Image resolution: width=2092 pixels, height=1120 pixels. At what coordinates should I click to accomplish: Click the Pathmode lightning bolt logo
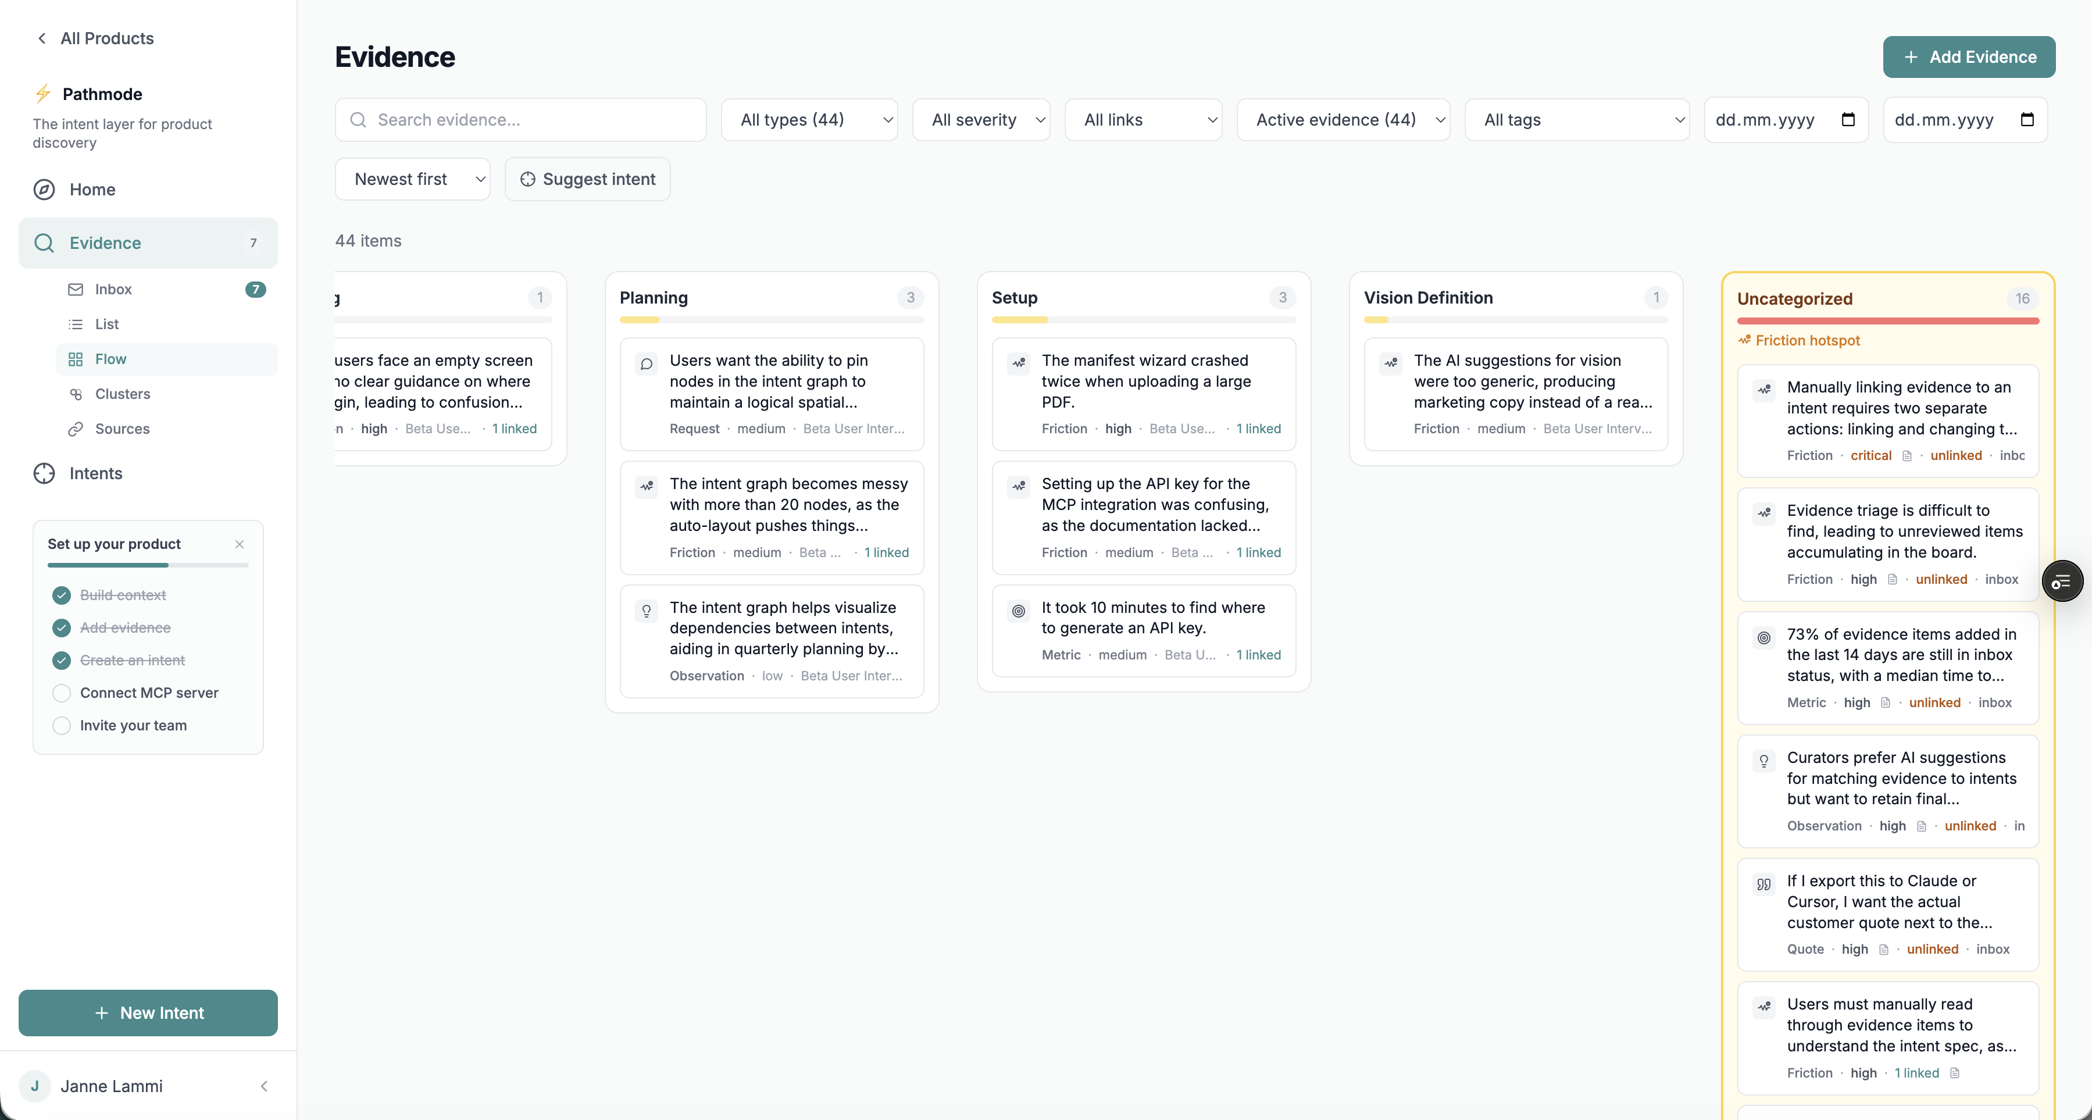click(x=43, y=94)
